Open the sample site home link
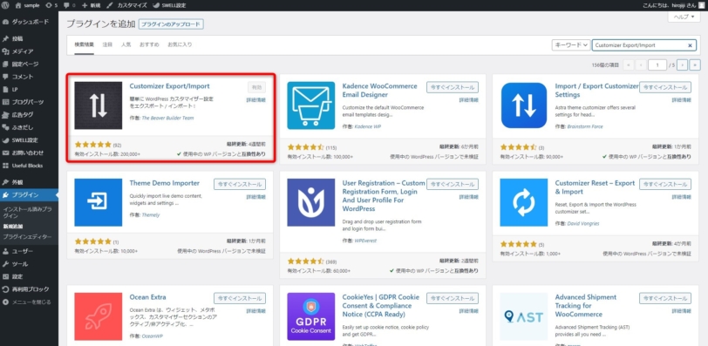The height and width of the screenshot is (346, 708). click(x=27, y=5)
